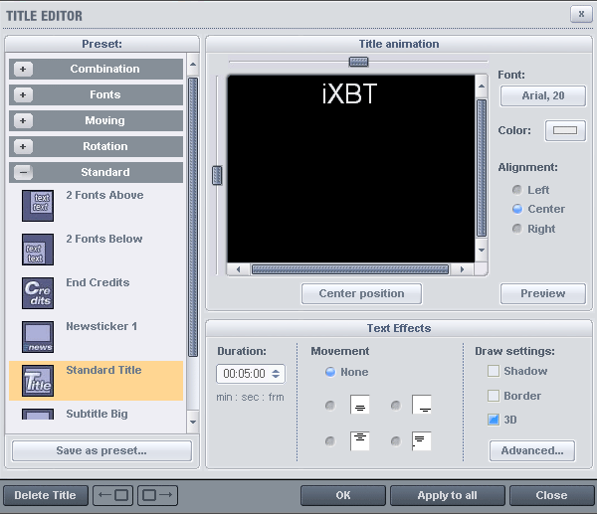Select radio for bottom-center movement
Image resolution: width=597 pixels, height=514 pixels.
(x=330, y=406)
